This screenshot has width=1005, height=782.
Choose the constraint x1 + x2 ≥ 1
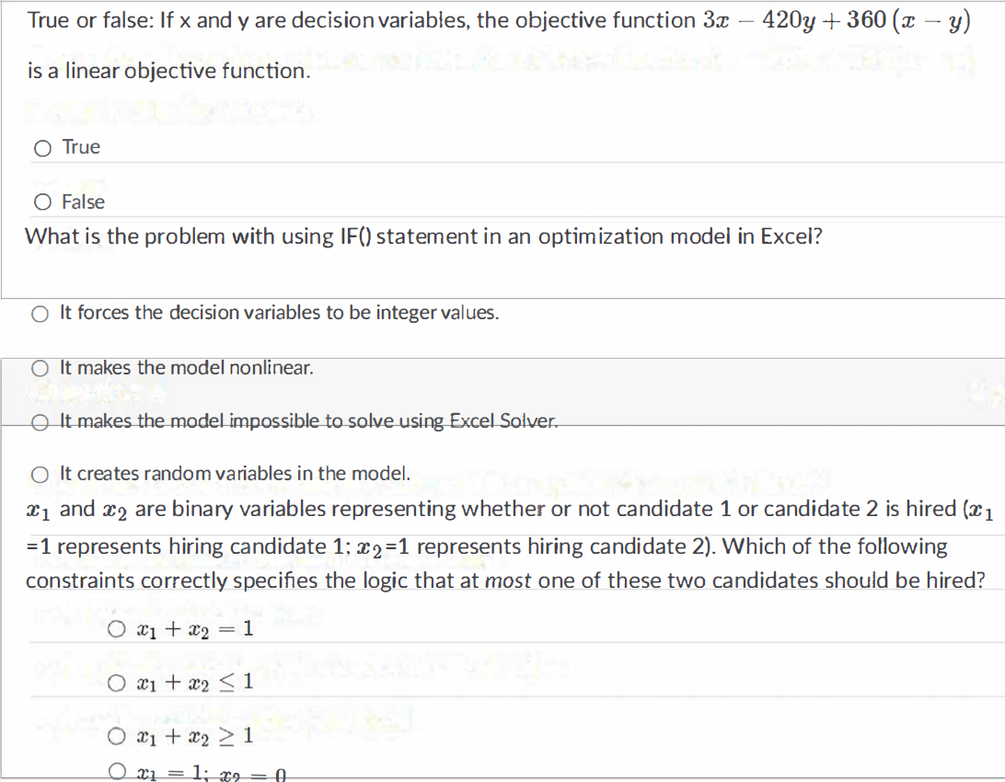pyautogui.click(x=118, y=736)
